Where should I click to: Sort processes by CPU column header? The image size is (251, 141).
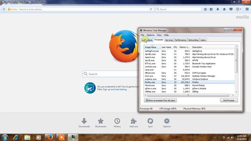click(x=175, y=47)
